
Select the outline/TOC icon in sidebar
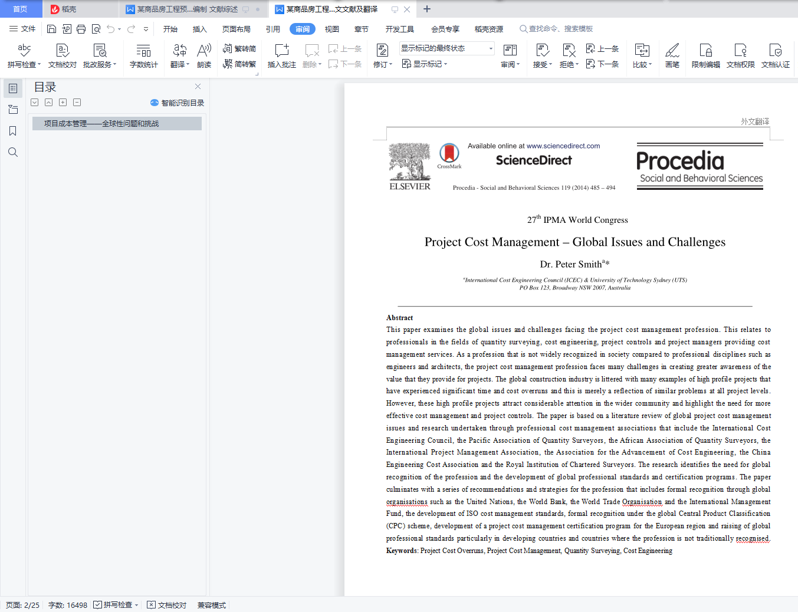(x=13, y=88)
